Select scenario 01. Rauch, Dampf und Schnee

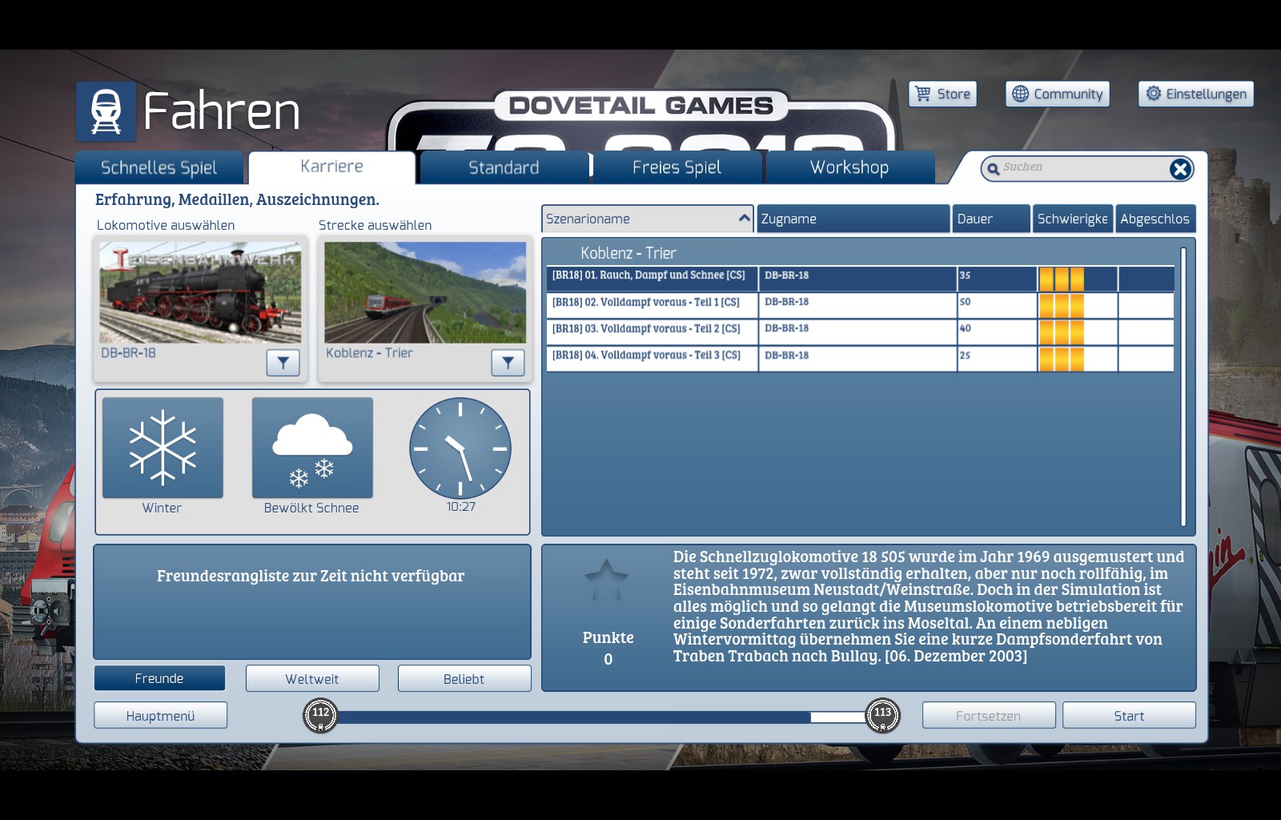pos(861,279)
